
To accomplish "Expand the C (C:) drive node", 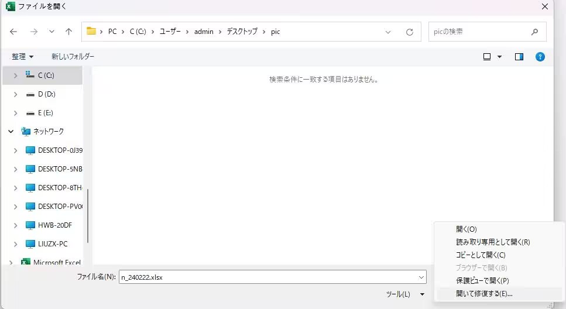I will pos(15,75).
